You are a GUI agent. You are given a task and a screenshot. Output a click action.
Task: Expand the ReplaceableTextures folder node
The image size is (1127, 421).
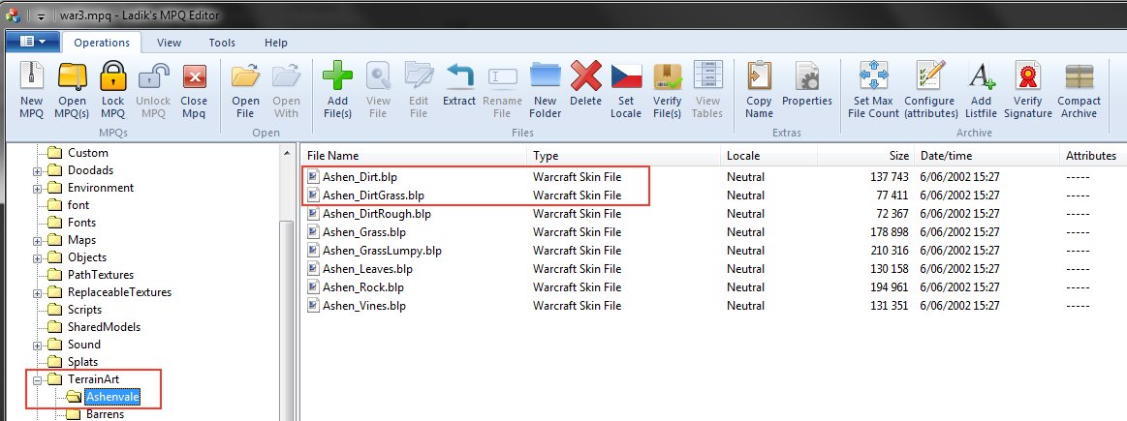click(38, 293)
